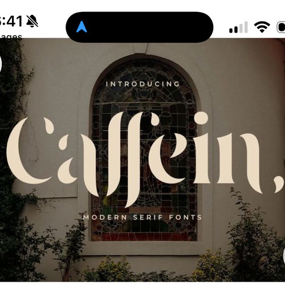Click the dot of the letter i in Caffein
285x285 pixels.
pyautogui.click(x=202, y=118)
